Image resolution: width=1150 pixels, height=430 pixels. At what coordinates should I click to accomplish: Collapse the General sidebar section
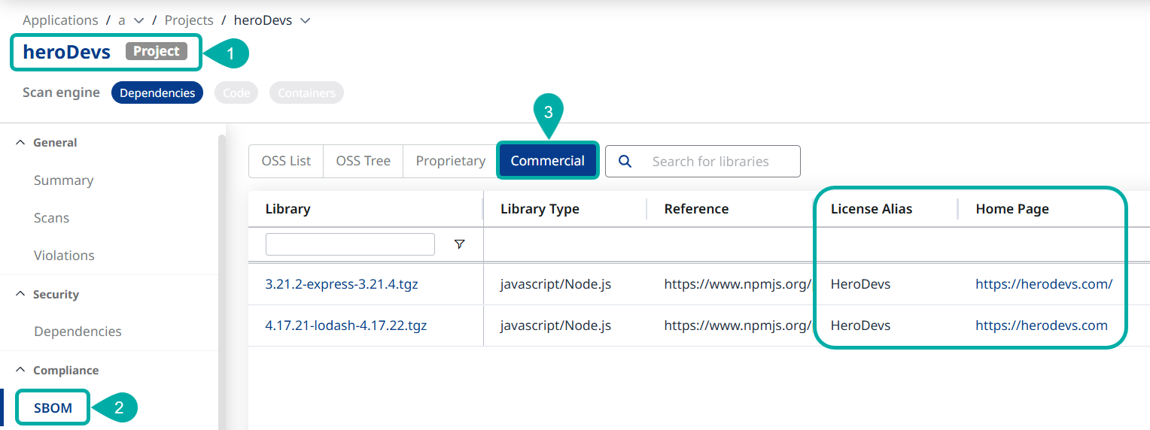click(x=20, y=143)
